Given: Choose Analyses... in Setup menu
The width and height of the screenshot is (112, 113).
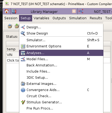Looking at the screenshot, I should pos(61,53).
